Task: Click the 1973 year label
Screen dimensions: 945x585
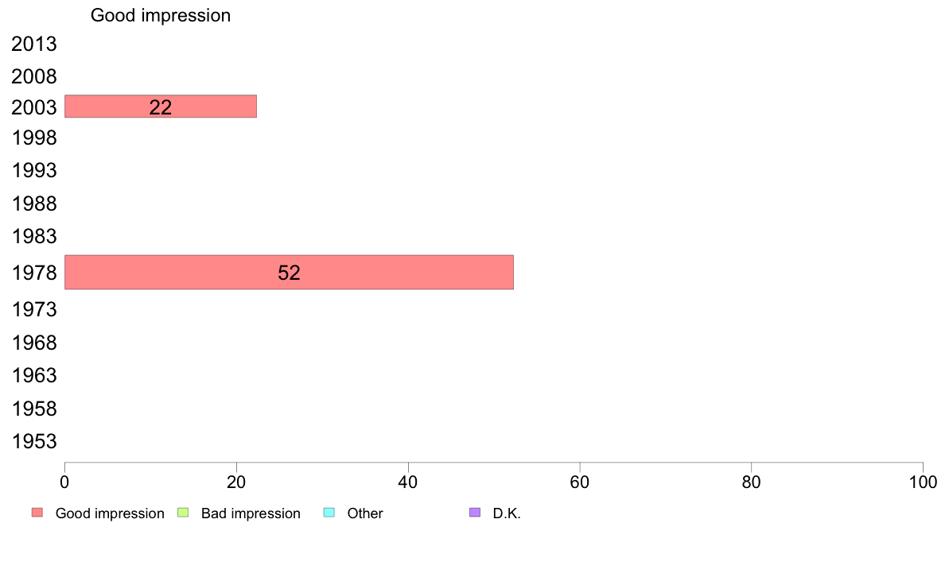Action: (34, 310)
